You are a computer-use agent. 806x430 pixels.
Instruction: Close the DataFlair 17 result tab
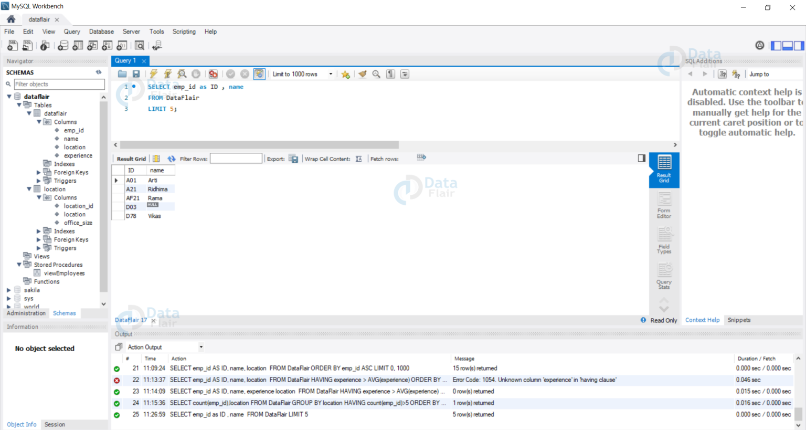153,320
